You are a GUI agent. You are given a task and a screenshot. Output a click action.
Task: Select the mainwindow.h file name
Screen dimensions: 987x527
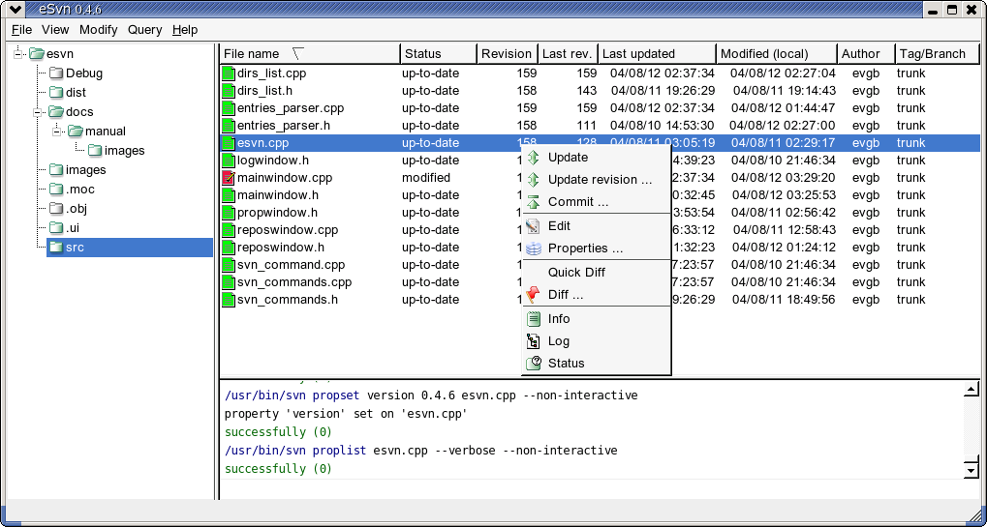pos(278,194)
